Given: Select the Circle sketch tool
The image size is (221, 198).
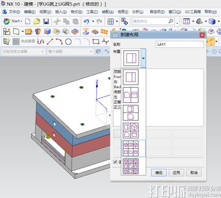Looking at the screenshot, I should [68, 42].
